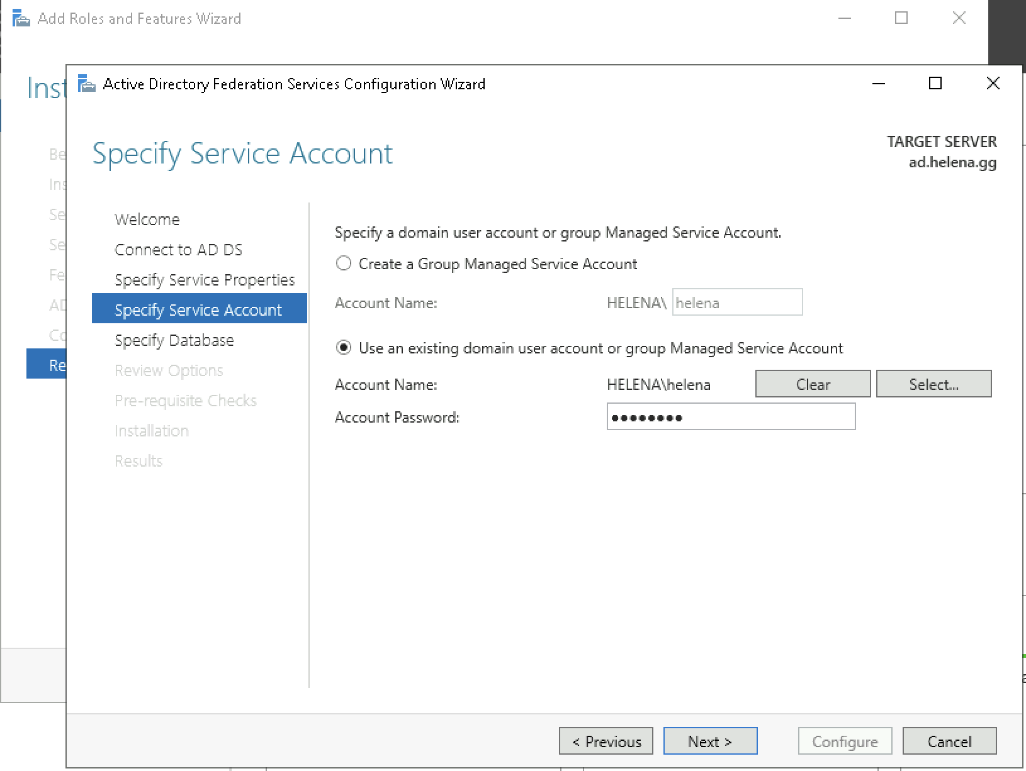Close the AD FS Configuration Wizard window
The image size is (1026, 771).
coord(993,84)
